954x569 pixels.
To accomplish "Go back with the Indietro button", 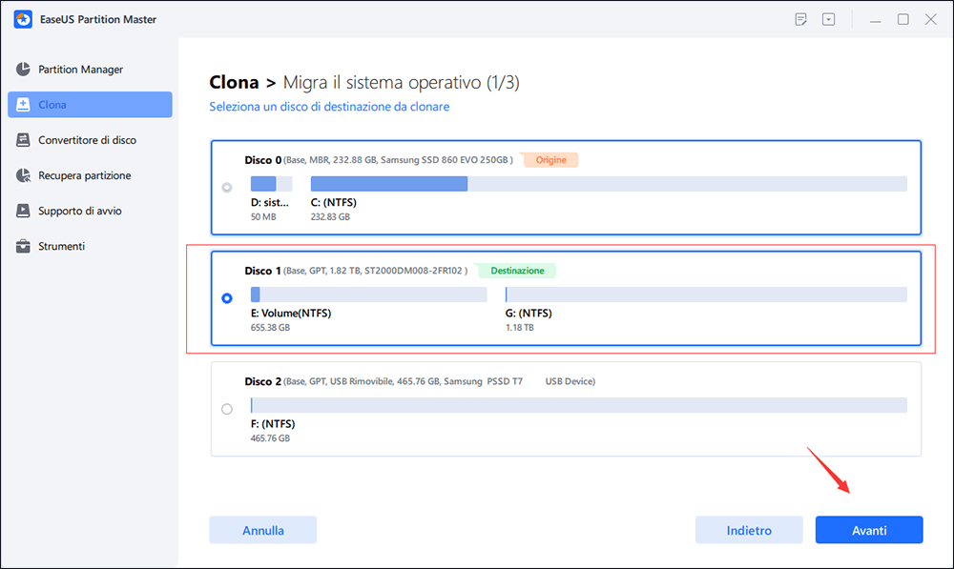I will [749, 530].
